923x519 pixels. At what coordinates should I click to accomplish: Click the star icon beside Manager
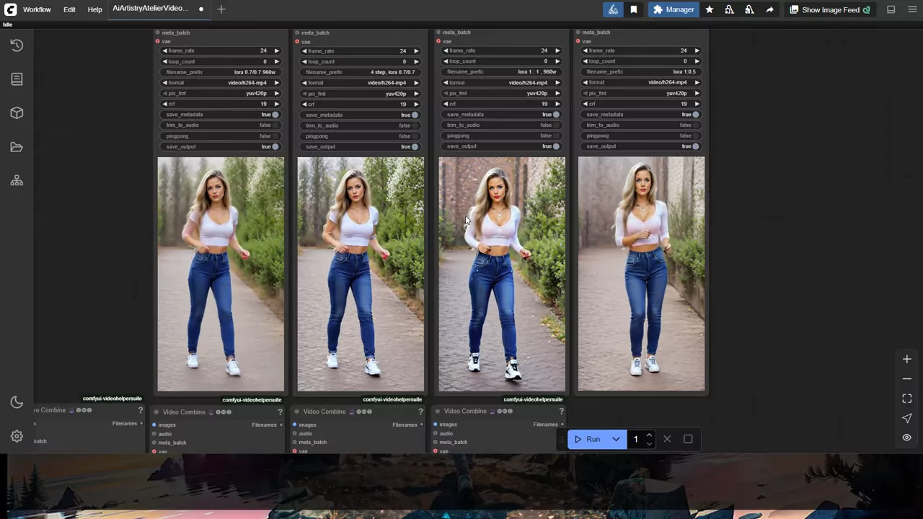pyautogui.click(x=710, y=9)
